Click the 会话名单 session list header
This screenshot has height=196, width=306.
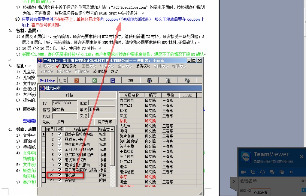(x=248, y=181)
